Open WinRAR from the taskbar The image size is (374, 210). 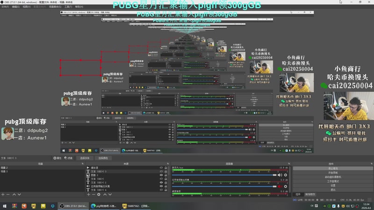(x=14, y=206)
